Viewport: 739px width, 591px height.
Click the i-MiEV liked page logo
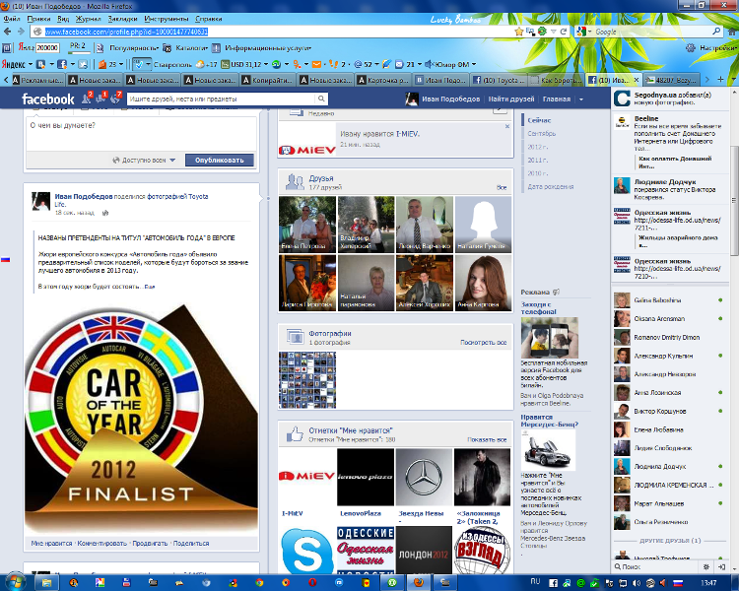[306, 477]
